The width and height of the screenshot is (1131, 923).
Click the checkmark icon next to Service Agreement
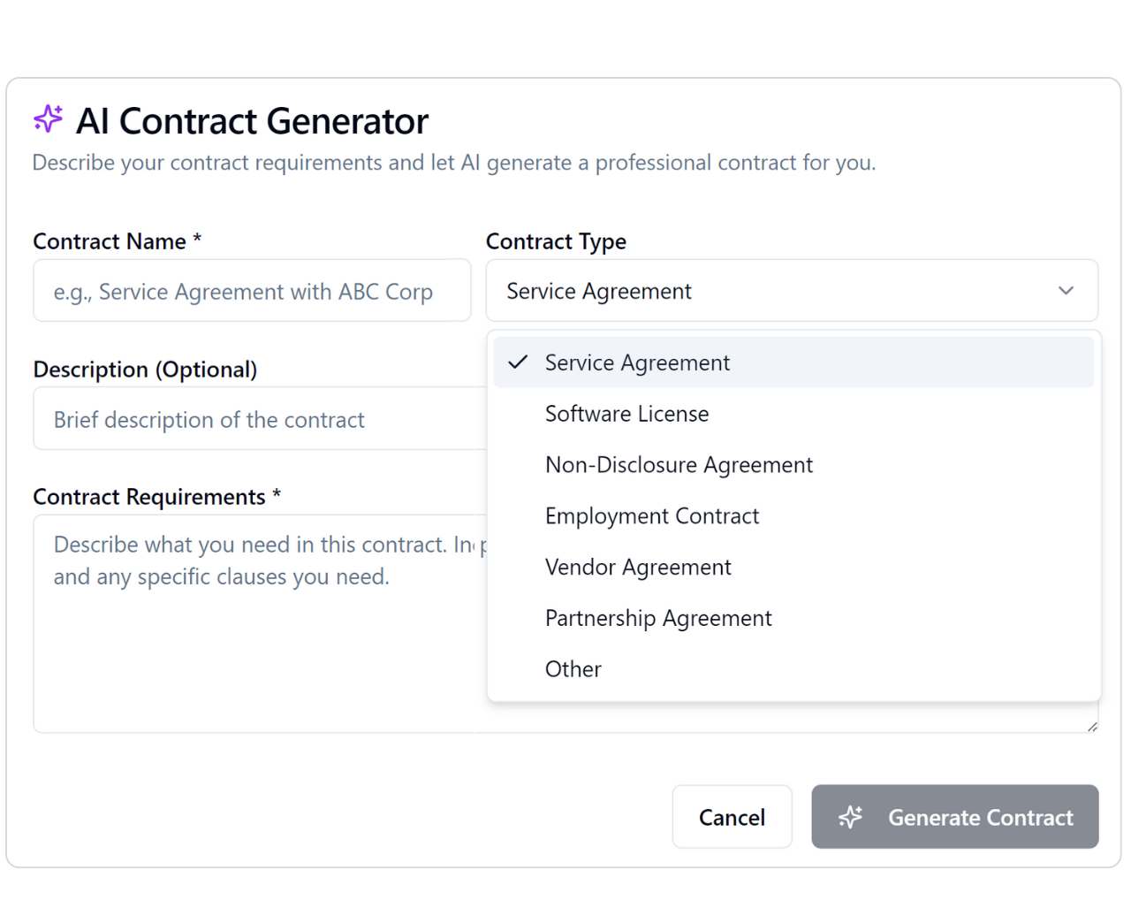[519, 362]
